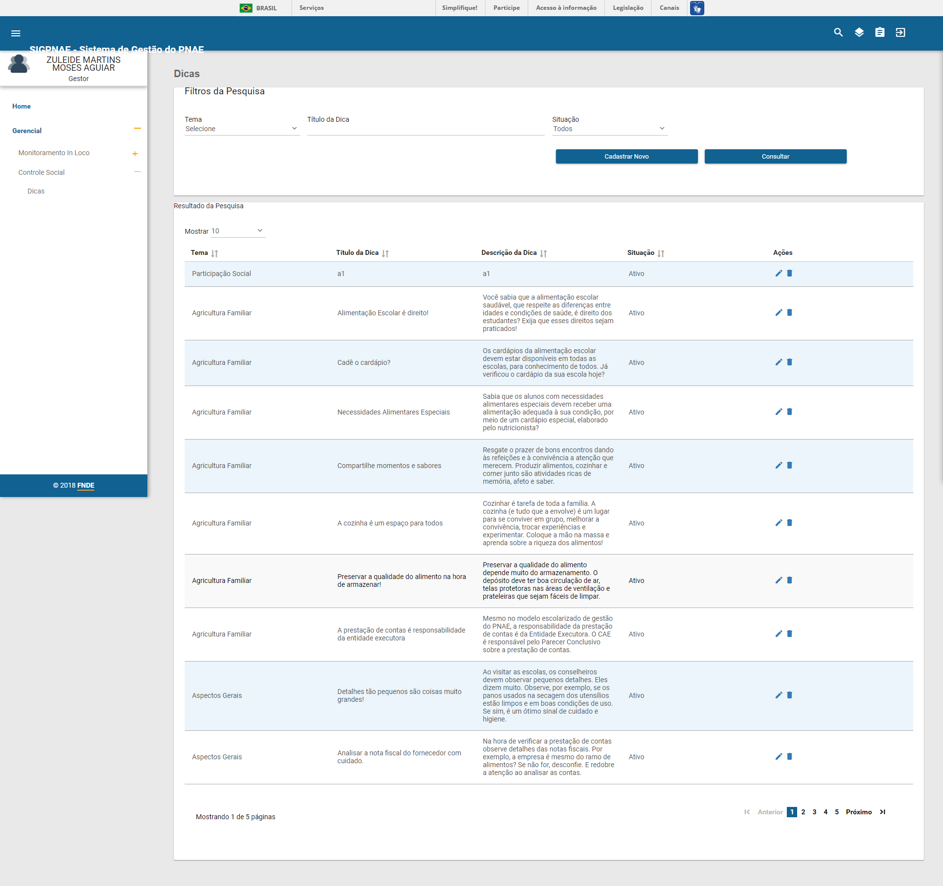Click the logout exit icon
Viewport: 943px width, 886px height.
point(900,32)
